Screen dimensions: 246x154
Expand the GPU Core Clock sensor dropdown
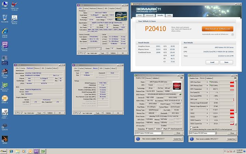(207, 82)
